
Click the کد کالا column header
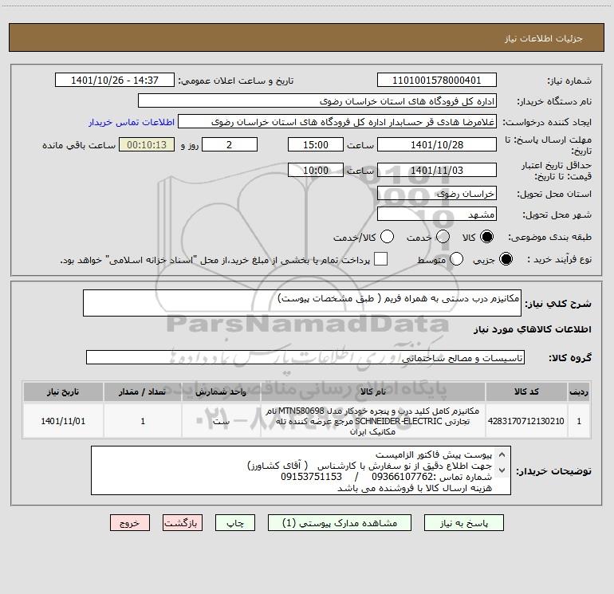(x=526, y=391)
